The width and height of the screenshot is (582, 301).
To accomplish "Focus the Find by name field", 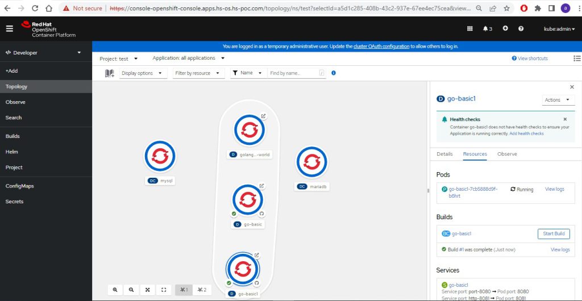I will coord(297,73).
